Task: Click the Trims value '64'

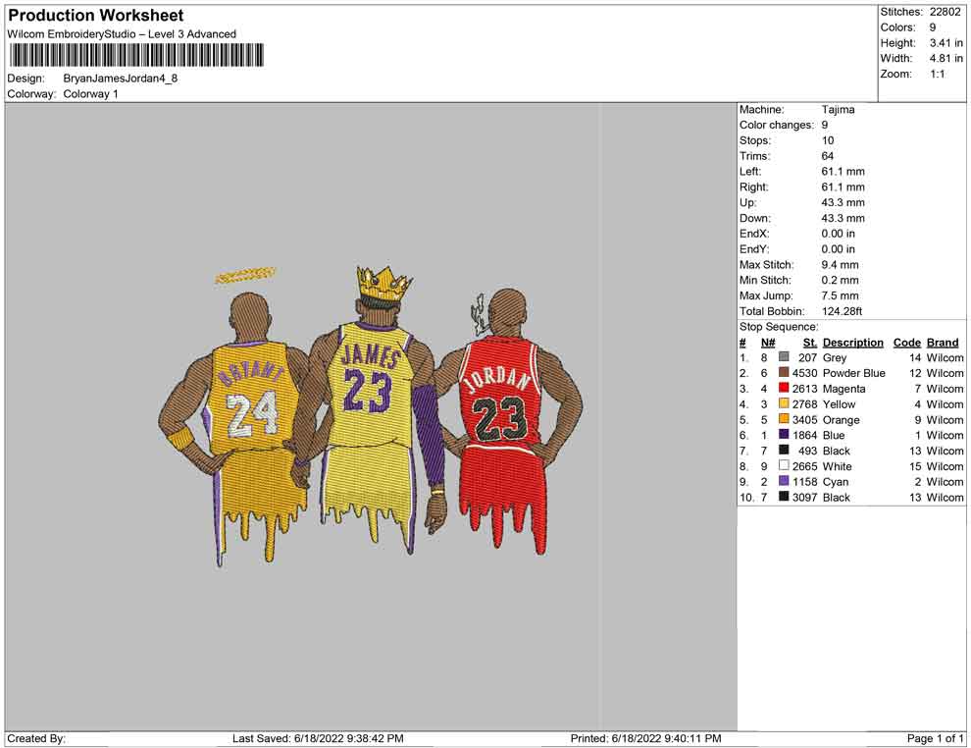Action: [828, 155]
